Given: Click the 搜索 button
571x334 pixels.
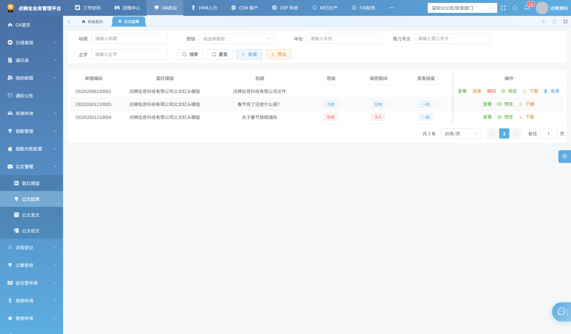Looking at the screenshot, I should tap(190, 54).
